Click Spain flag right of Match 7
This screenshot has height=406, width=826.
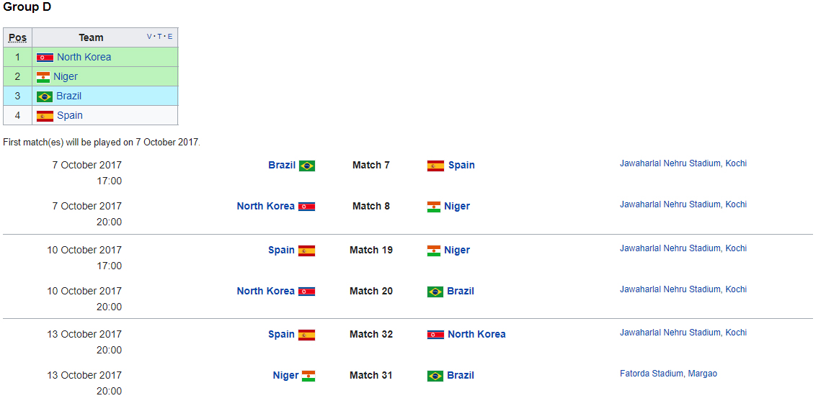pyautogui.click(x=435, y=166)
